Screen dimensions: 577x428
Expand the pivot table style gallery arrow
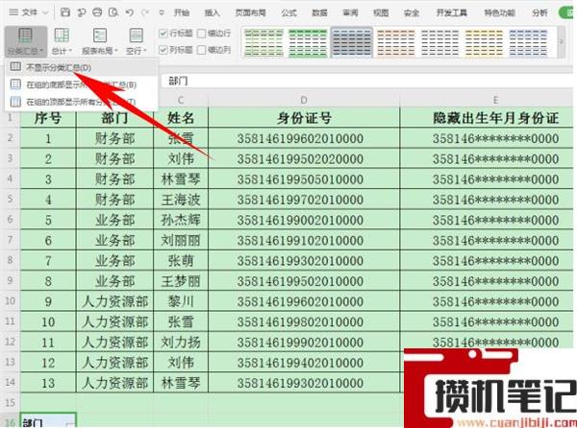[x=562, y=42]
